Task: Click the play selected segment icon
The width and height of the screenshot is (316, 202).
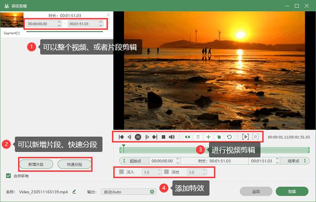Action: 245,137
